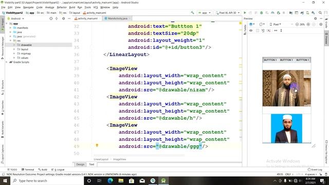Screen dimensions: 329x185
Task: Open the Pixel XL API 30 device dropdown
Action: pos(228,13)
